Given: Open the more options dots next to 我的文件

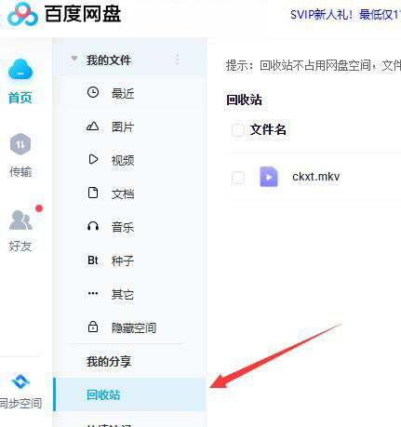Looking at the screenshot, I should coord(178,60).
